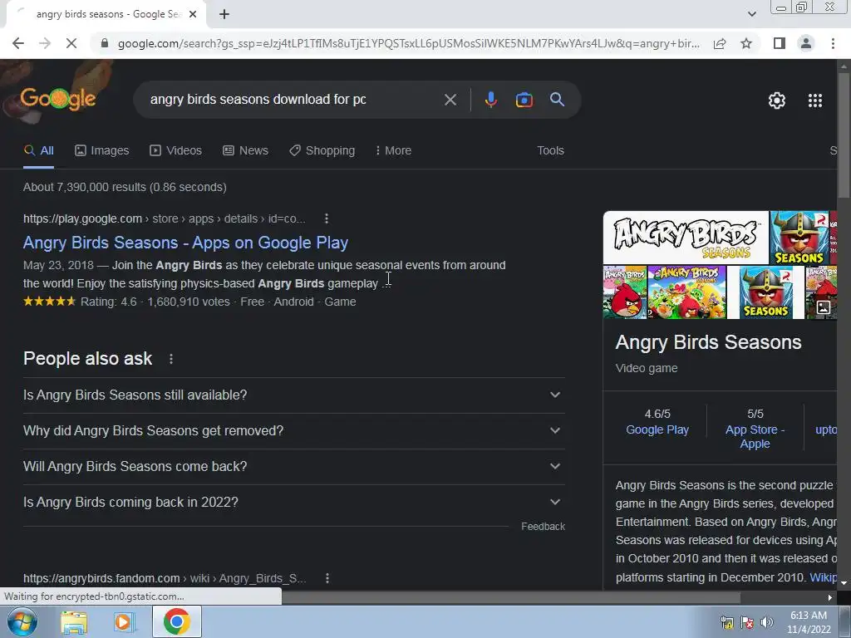Open Windows Start menu
This screenshot has height=638, width=851.
coord(22,621)
